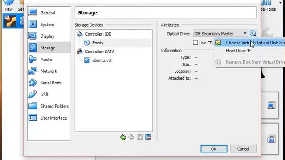The width and height of the screenshot is (285, 160).
Task: Select the Storage settings category
Action: coord(49,48)
